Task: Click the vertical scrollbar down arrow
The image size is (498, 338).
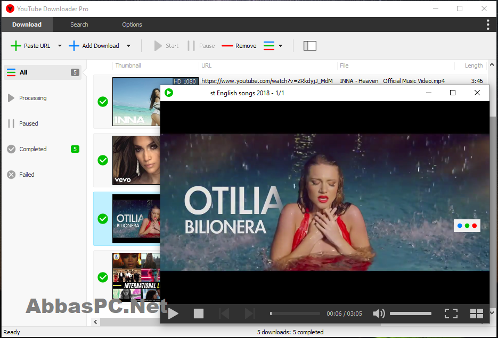Action: (x=492, y=313)
